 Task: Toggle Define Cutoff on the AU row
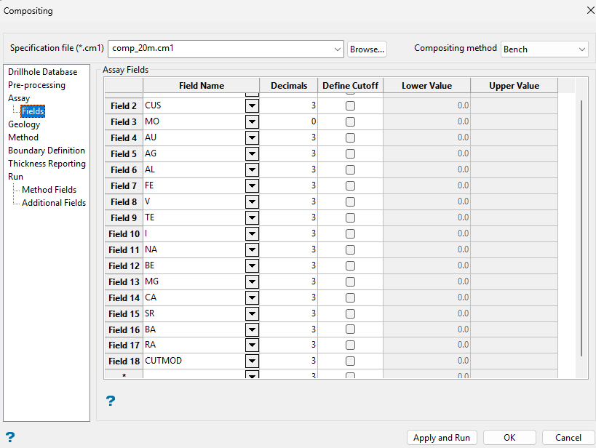click(350, 137)
